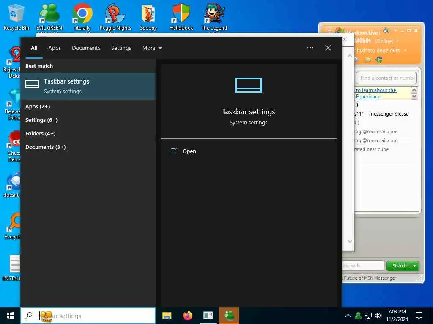Viewport: 433px width, 324px height.
Task: Open the 'Experience' link in Messenger
Action: click(x=368, y=97)
